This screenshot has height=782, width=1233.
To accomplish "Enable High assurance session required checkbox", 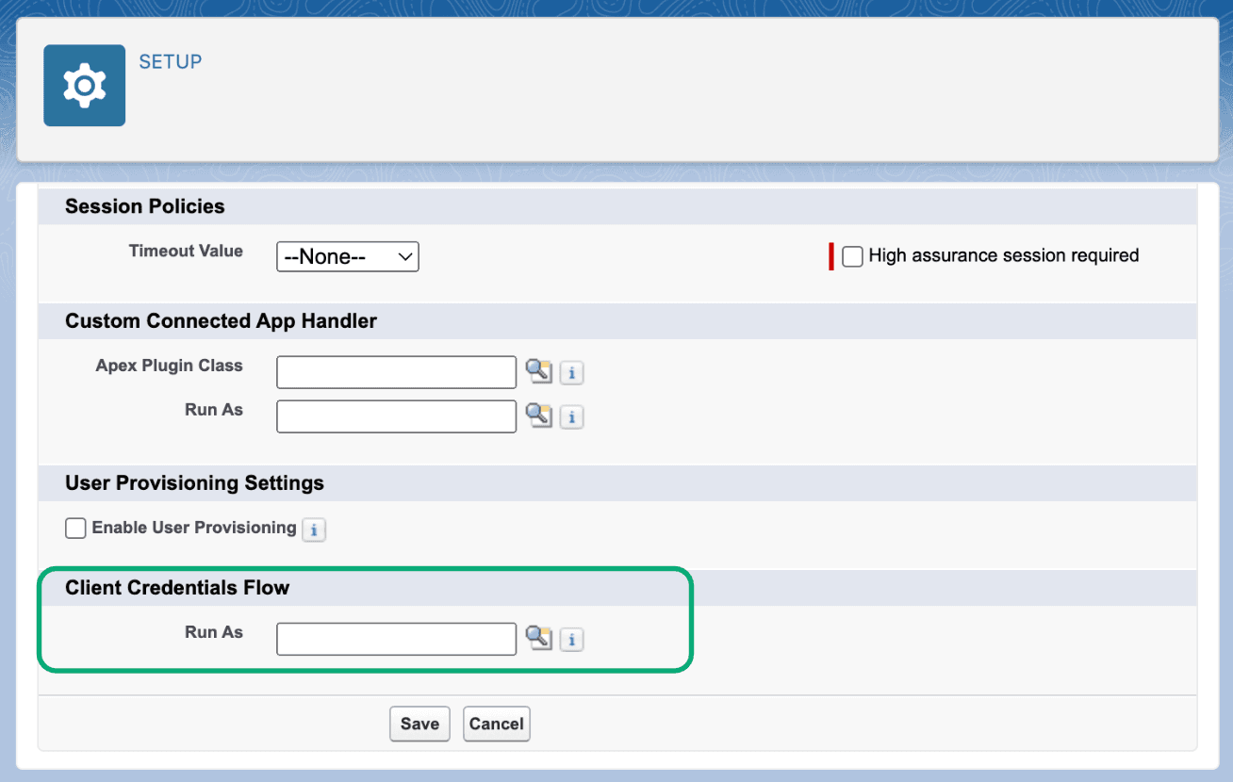I will [852, 256].
